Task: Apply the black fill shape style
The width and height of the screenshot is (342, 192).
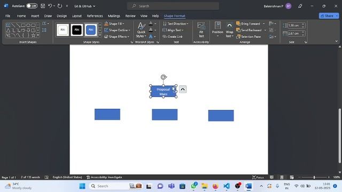Action: [x=77, y=30]
